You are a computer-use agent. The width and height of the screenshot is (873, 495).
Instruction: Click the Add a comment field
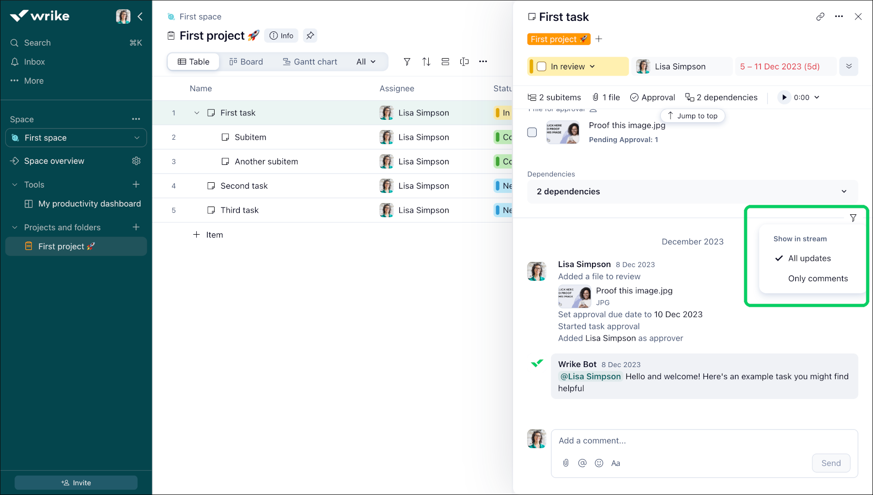point(704,441)
